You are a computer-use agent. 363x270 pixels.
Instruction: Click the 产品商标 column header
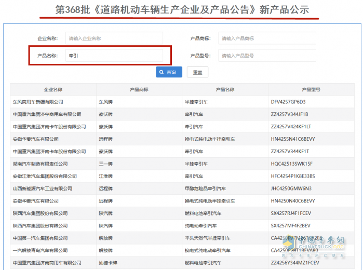click(x=139, y=90)
